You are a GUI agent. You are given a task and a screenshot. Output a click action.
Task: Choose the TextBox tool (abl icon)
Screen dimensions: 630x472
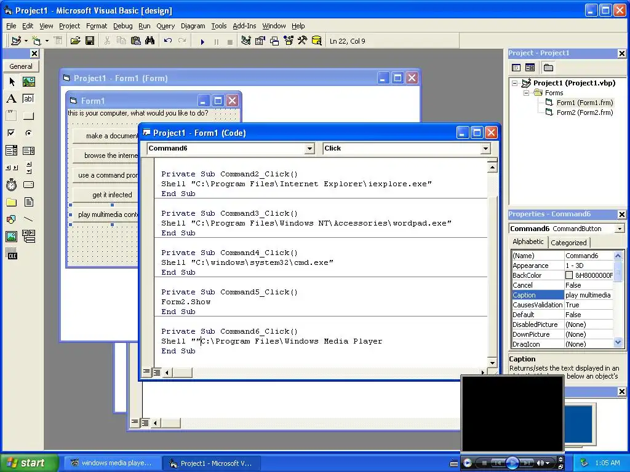pos(28,99)
